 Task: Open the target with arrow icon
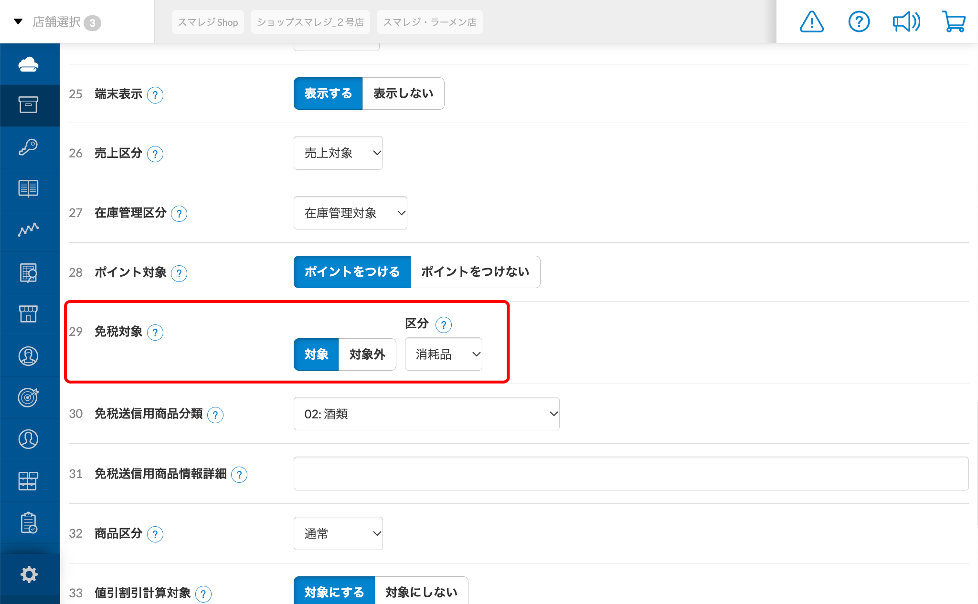tap(29, 397)
